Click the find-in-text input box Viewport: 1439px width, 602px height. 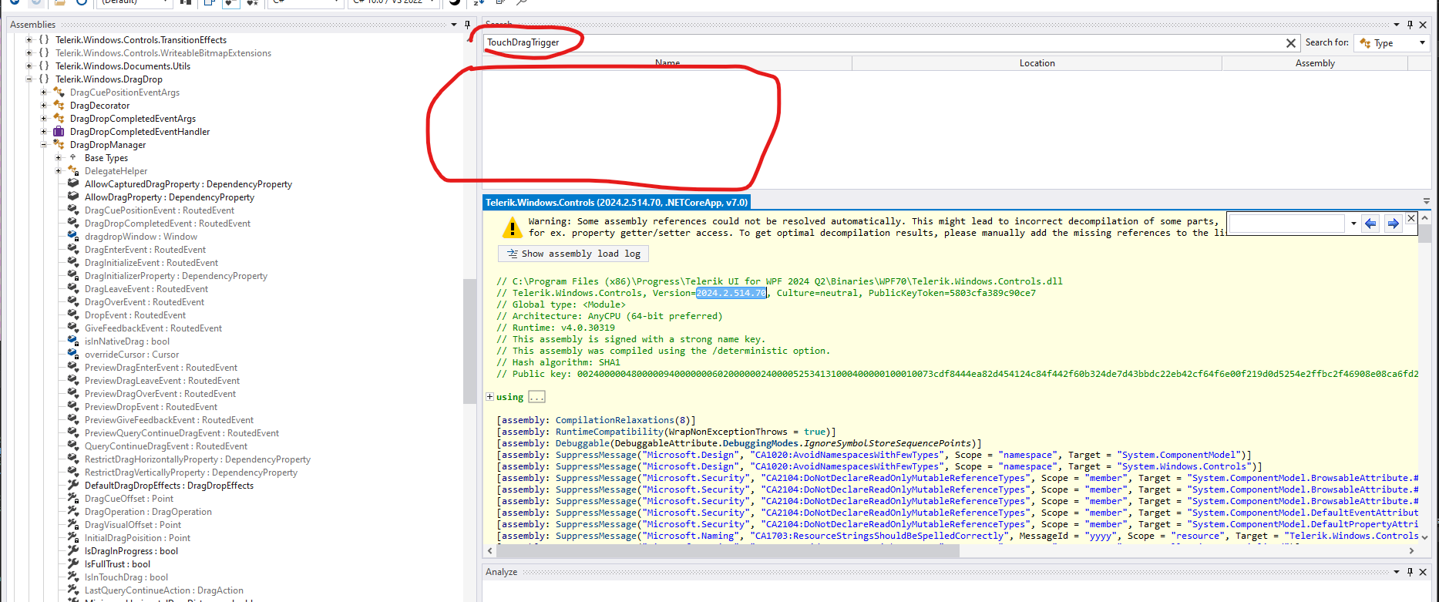coord(1286,224)
